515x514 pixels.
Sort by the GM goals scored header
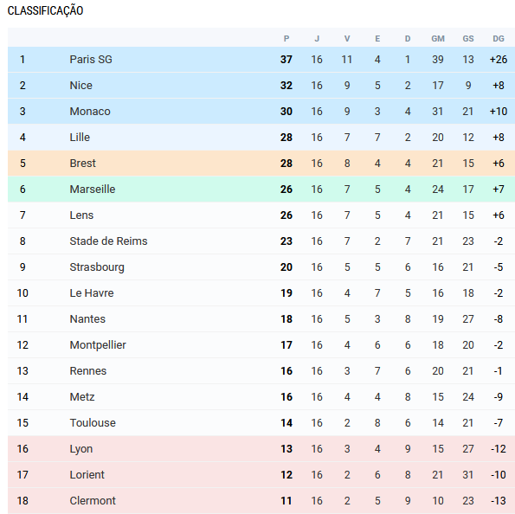(438, 39)
